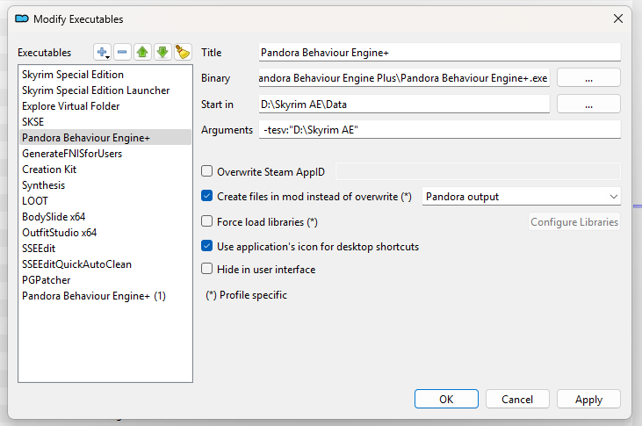Click the add executable plus icon

[x=102, y=52]
